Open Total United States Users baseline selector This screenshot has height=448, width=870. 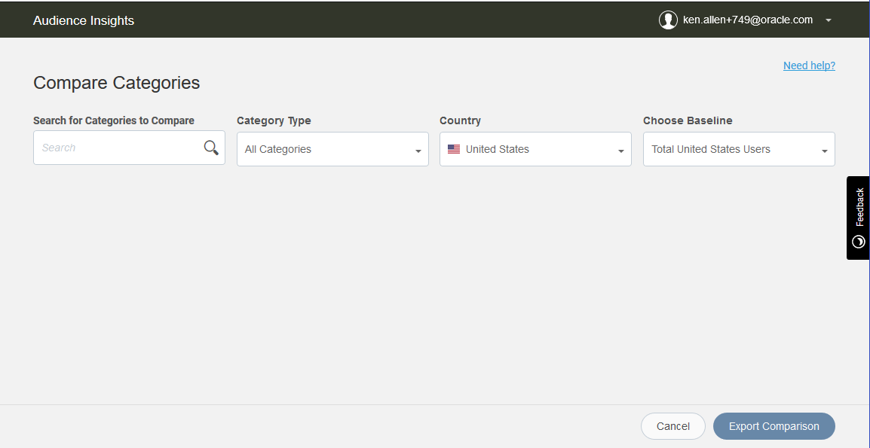tap(739, 149)
